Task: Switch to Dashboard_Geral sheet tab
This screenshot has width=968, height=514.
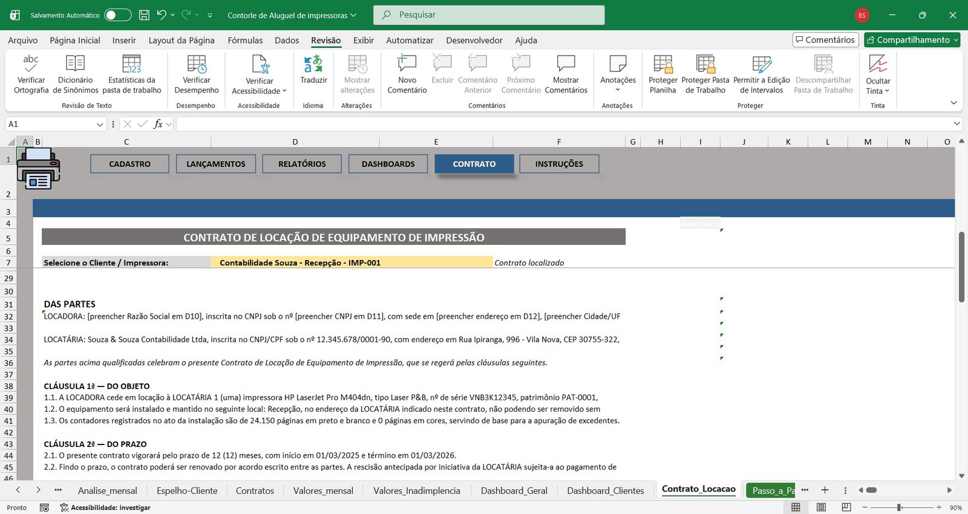Action: (514, 490)
